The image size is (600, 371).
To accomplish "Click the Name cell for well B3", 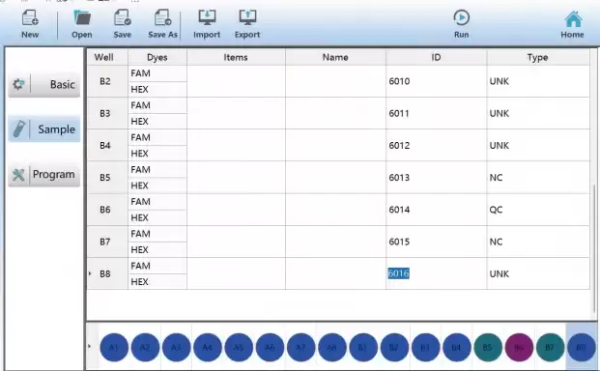I will pos(335,113).
